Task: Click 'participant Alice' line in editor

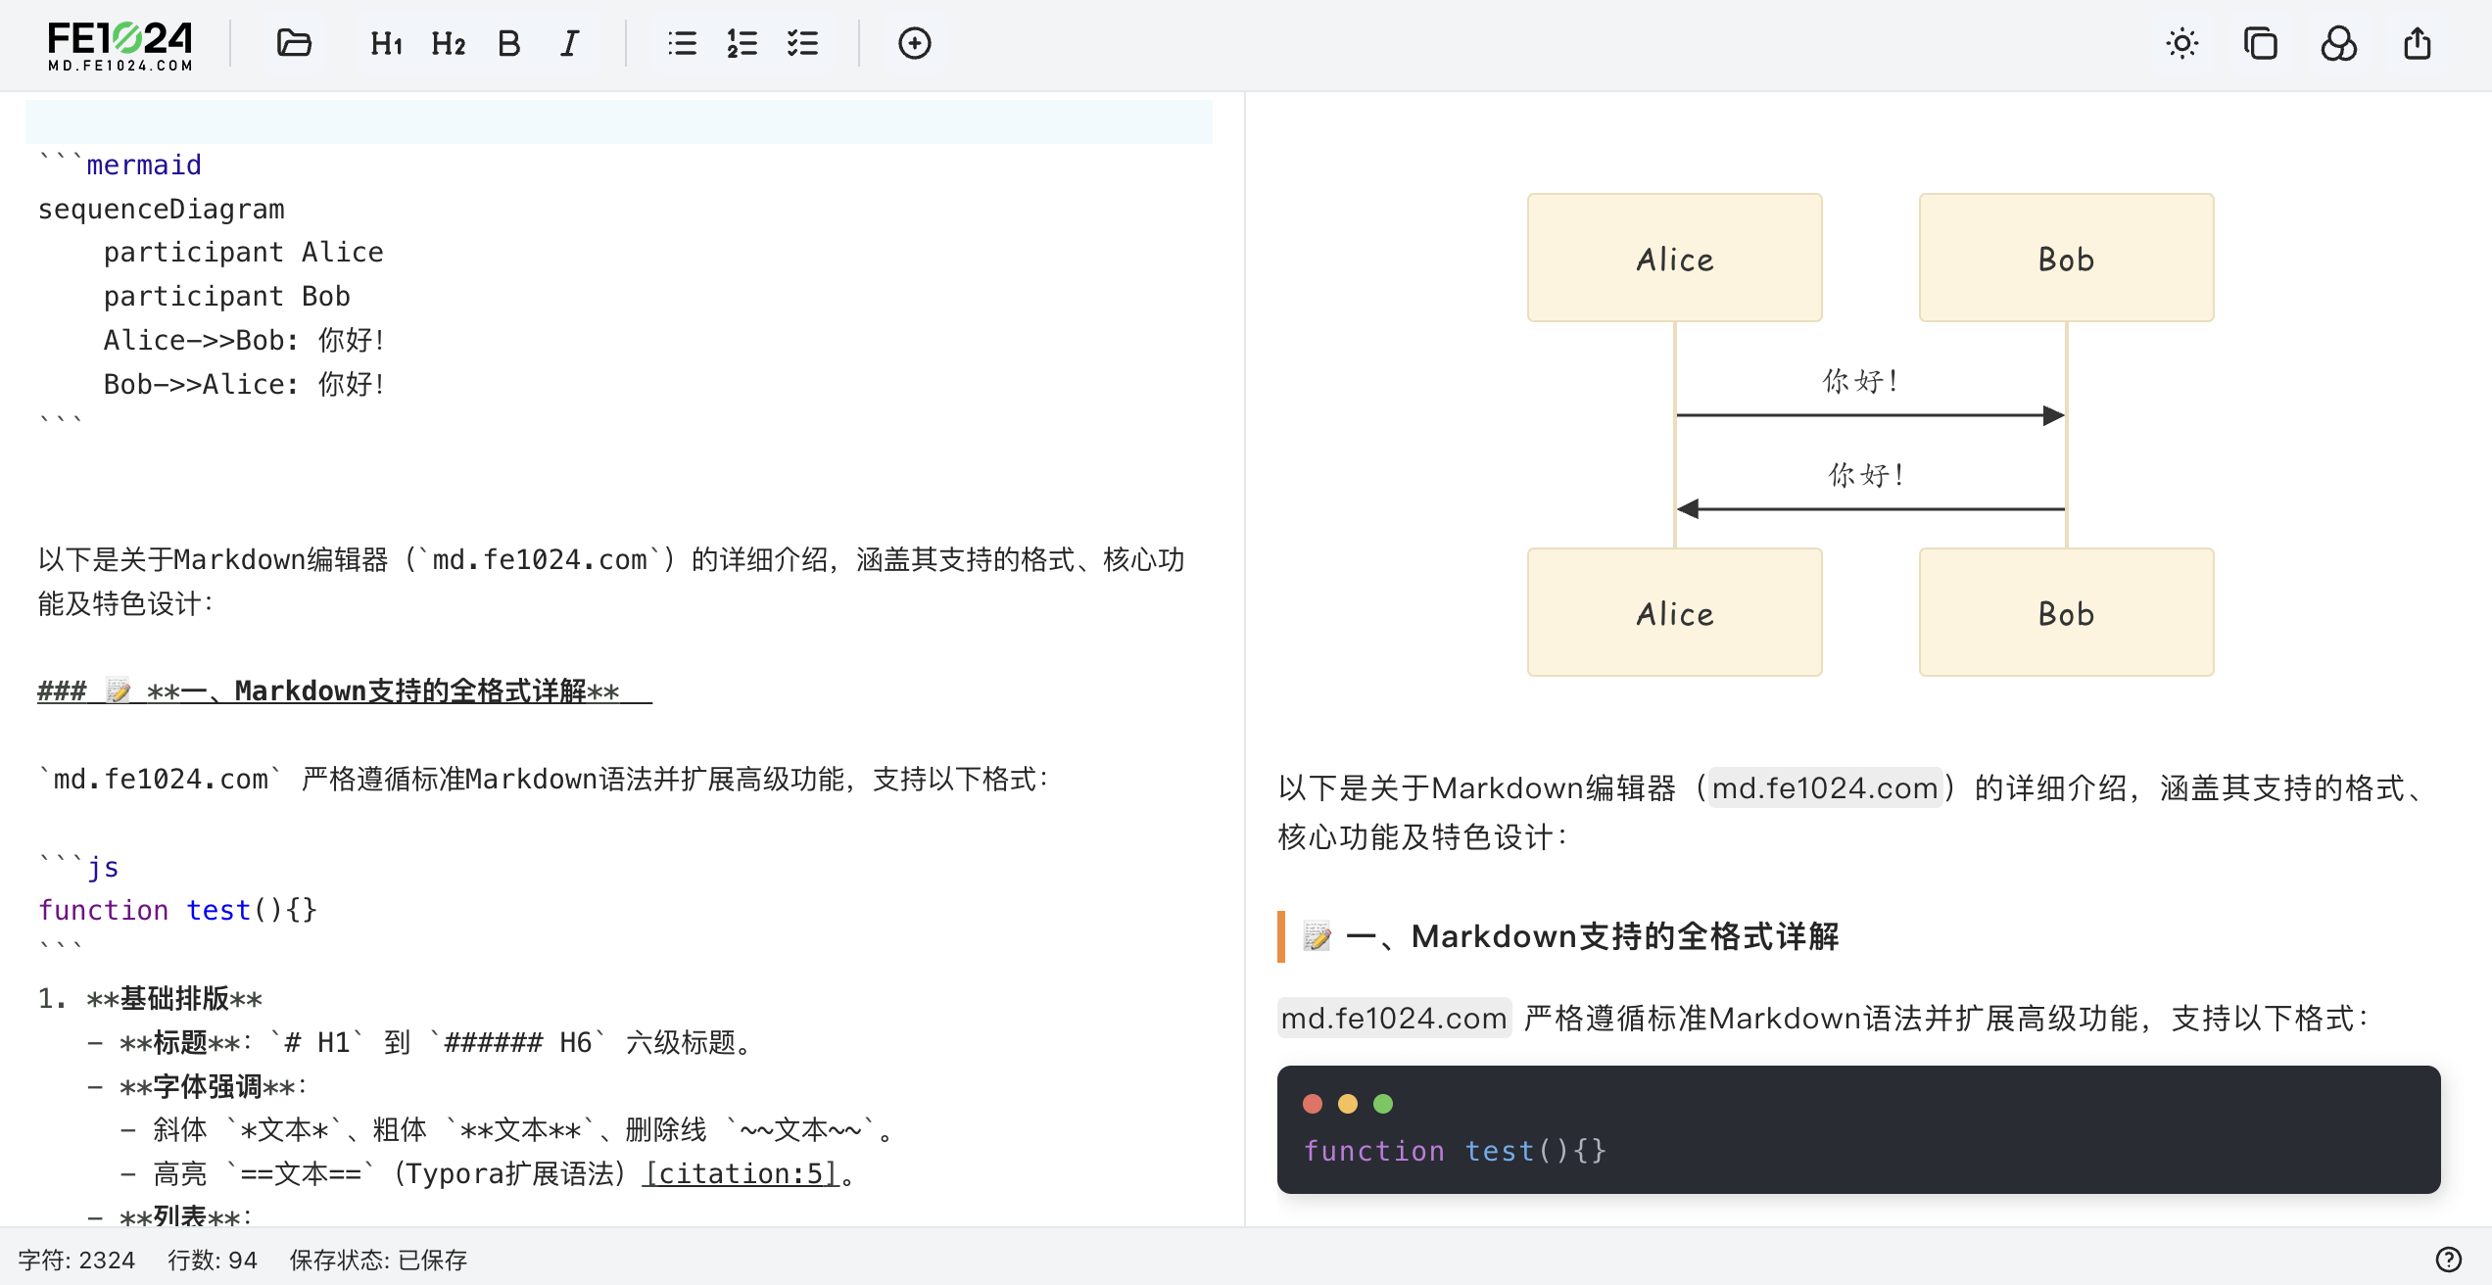Action: 243,252
